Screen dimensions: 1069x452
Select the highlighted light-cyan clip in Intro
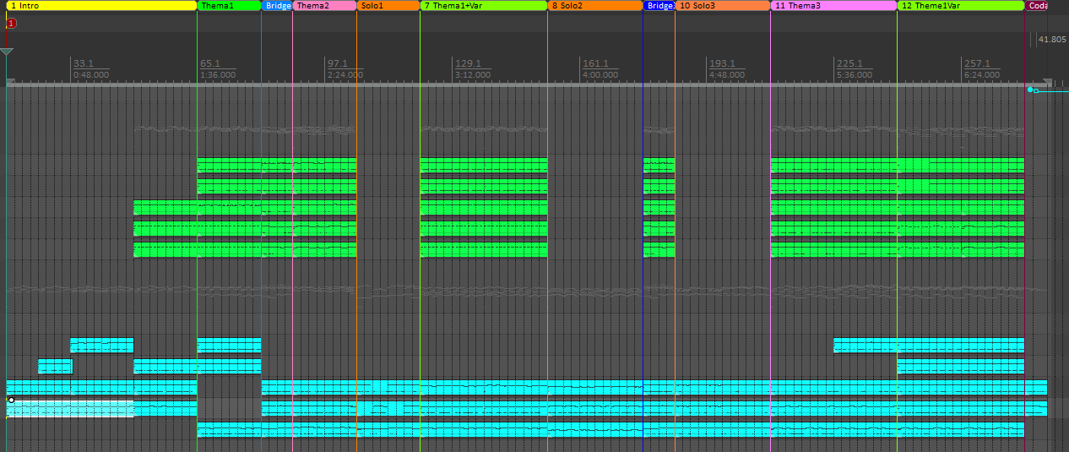tap(70, 409)
